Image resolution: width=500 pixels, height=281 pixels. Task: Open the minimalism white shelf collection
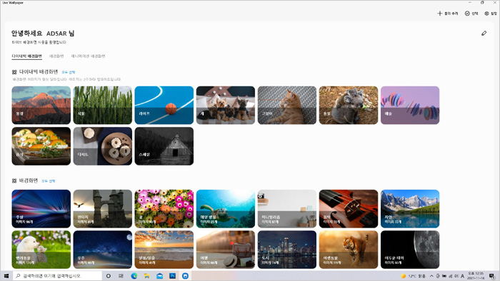tap(287, 209)
